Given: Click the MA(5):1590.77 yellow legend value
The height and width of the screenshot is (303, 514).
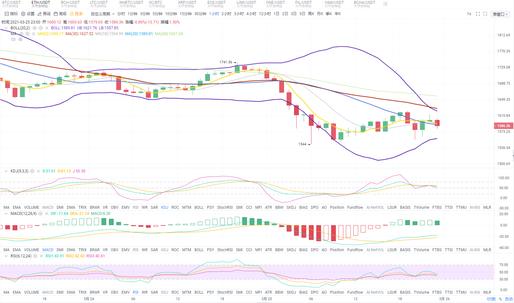Looking at the screenshot, I should pos(51,34).
